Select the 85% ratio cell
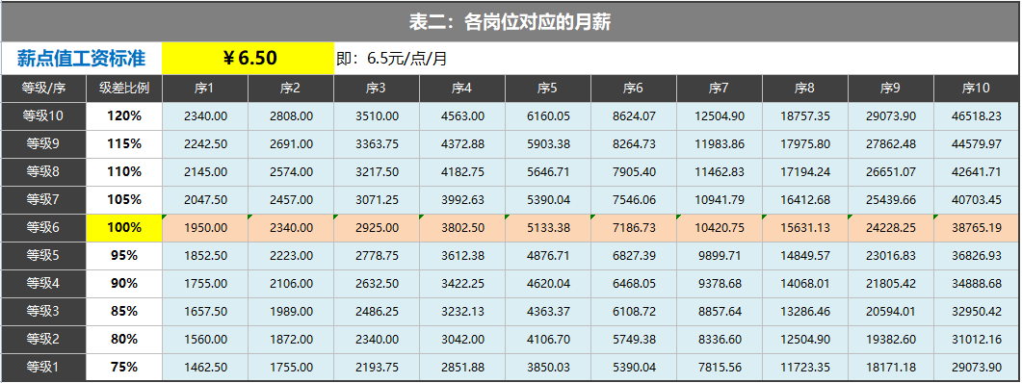Image resolution: width=1022 pixels, height=383 pixels. [x=124, y=312]
